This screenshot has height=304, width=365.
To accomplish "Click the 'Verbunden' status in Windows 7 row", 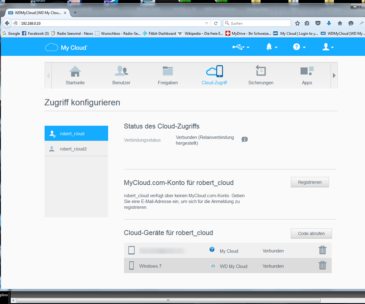I will coord(273,266).
